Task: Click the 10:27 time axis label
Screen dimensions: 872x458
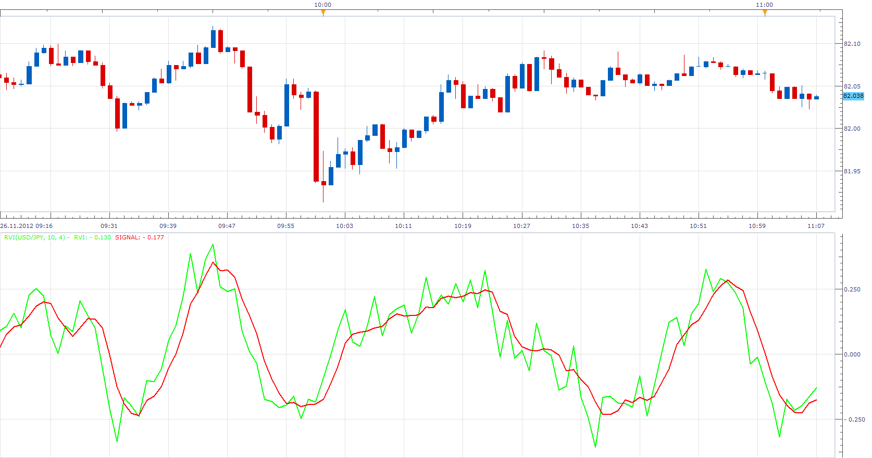Action: (521, 226)
